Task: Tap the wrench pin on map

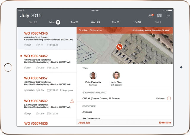Action: pyautogui.click(x=119, y=47)
